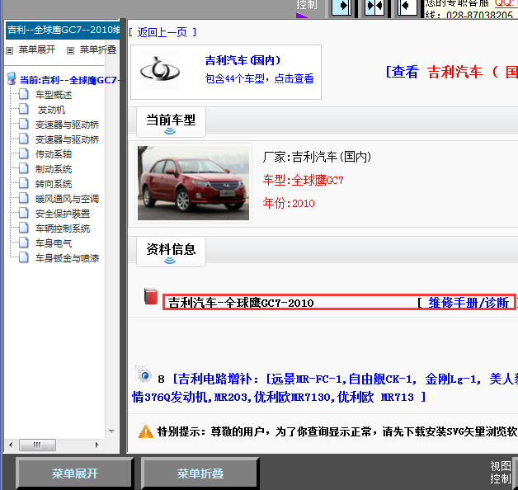Open the 车身钣金与喷漆 tree item

pos(67,258)
